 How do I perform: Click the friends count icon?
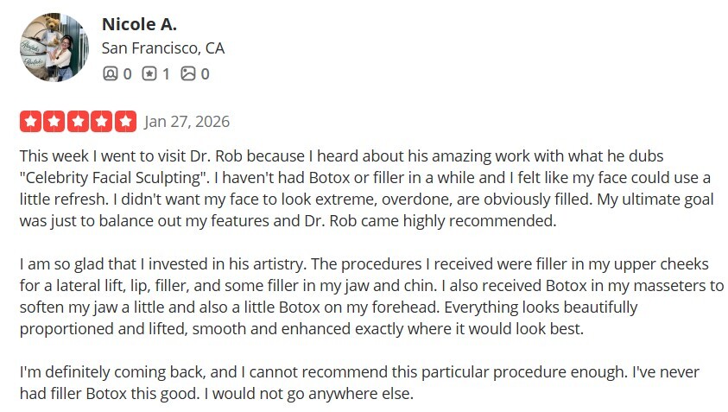point(111,73)
